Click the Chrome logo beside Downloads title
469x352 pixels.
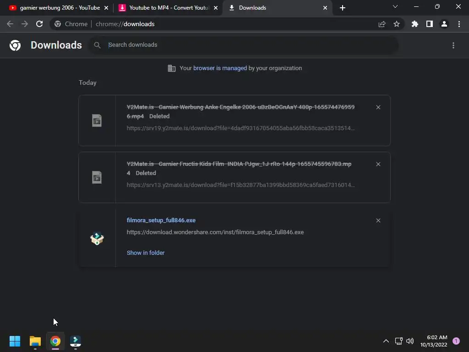[15, 45]
